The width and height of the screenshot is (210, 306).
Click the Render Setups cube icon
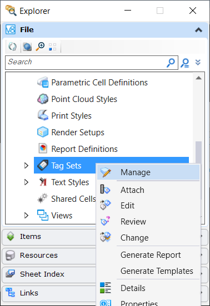(x=43, y=132)
